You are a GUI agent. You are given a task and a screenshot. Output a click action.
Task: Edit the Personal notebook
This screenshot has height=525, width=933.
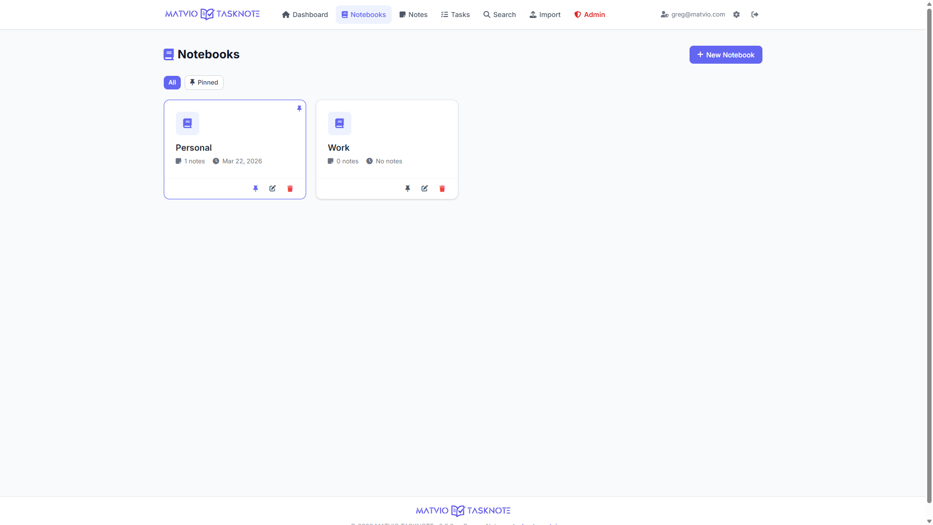[x=273, y=189]
